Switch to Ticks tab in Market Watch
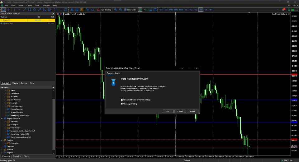 tap(32, 83)
